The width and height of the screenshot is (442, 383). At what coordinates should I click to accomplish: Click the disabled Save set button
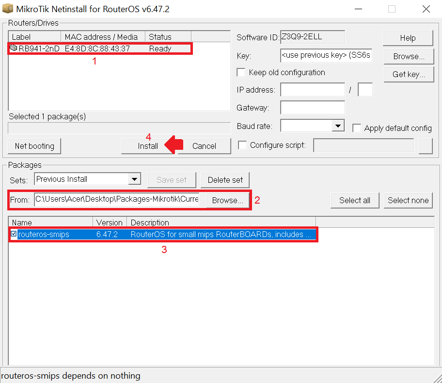tap(172, 180)
